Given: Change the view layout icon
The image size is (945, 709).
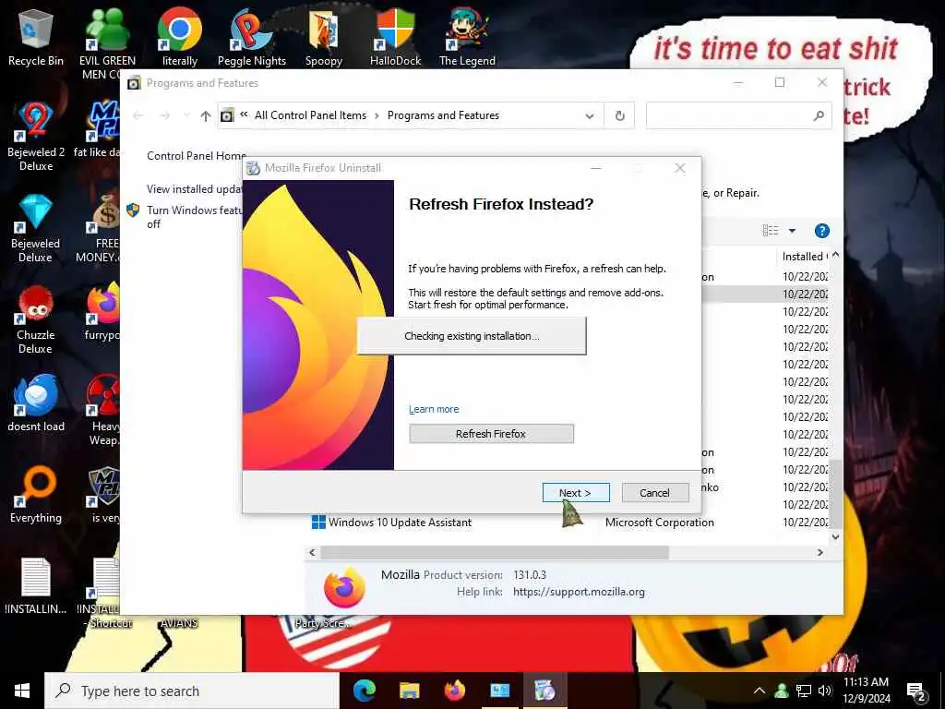Looking at the screenshot, I should point(771,230).
